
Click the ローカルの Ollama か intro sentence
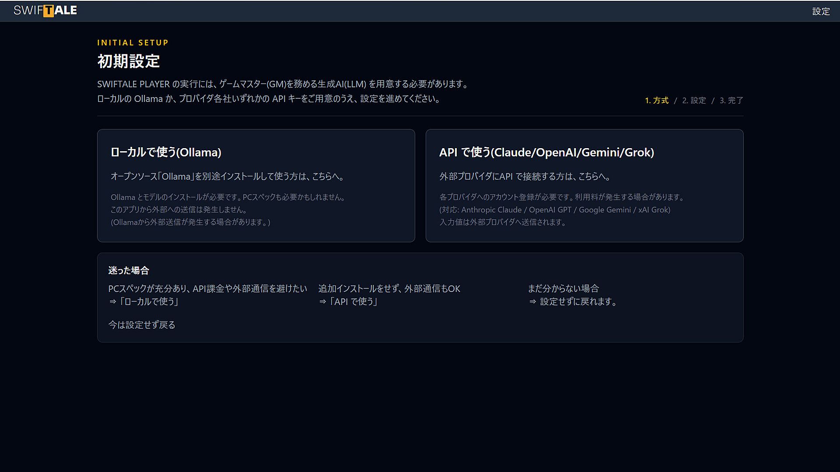click(269, 99)
